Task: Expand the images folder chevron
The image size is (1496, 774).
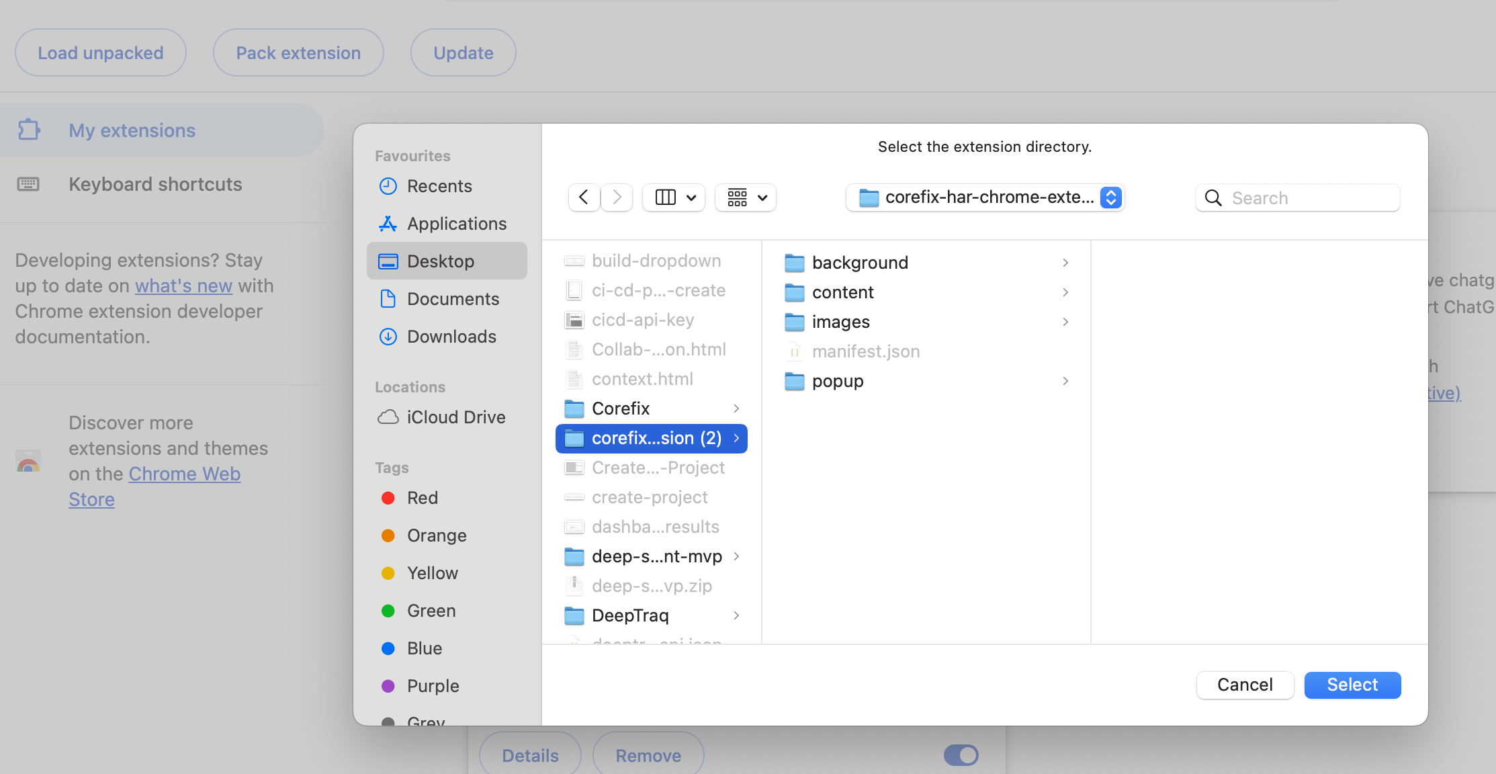Action: [x=1065, y=322]
